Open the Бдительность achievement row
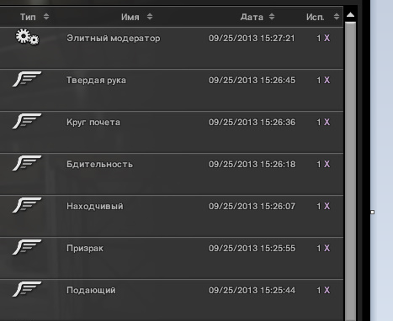The height and width of the screenshot is (321, 393). click(172, 174)
